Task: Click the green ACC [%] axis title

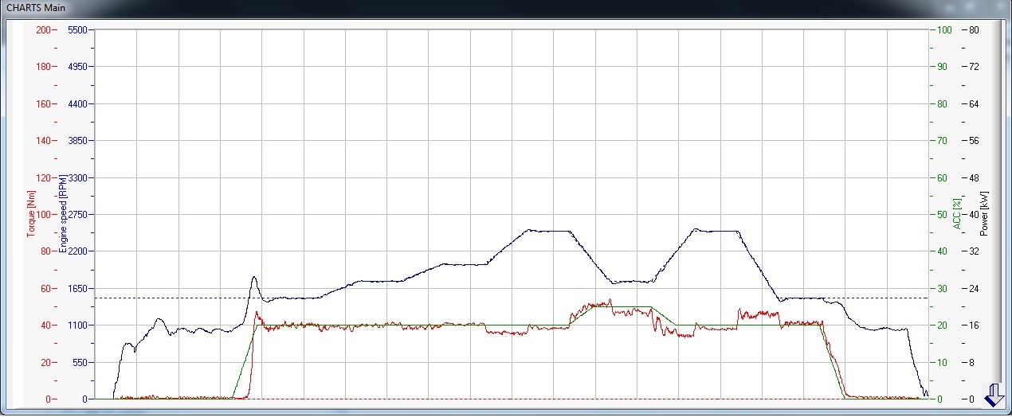Action: pos(956,215)
